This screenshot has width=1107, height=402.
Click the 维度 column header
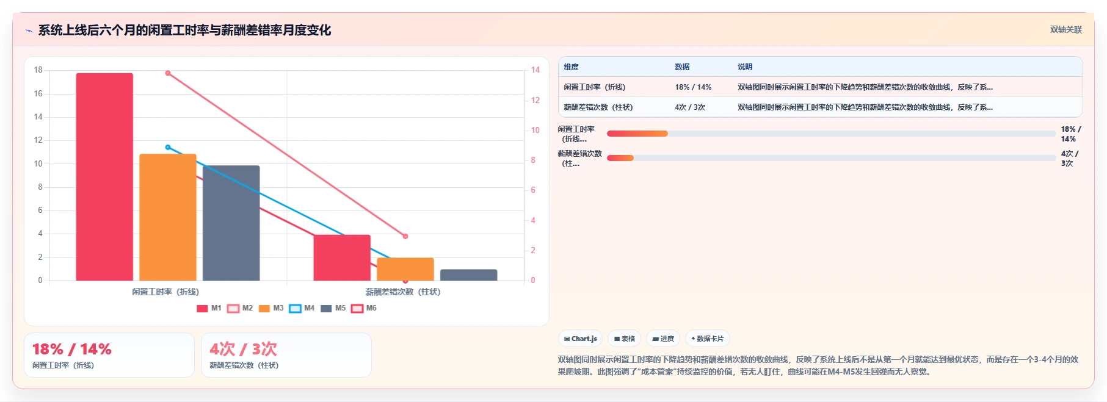click(571, 67)
